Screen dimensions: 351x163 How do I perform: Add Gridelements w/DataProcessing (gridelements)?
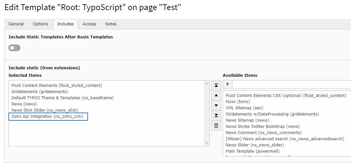[x=272, y=114]
